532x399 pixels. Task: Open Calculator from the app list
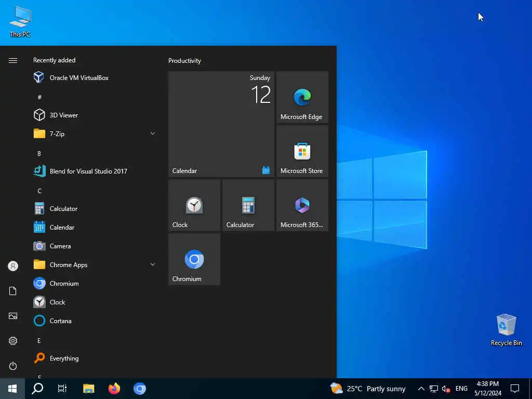[x=95, y=209]
